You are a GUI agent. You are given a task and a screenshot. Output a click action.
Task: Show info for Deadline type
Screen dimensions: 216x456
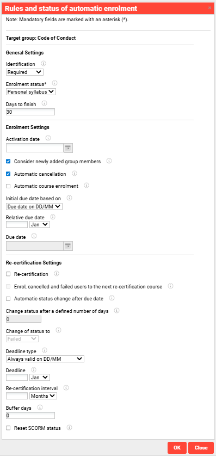[x=45, y=350]
